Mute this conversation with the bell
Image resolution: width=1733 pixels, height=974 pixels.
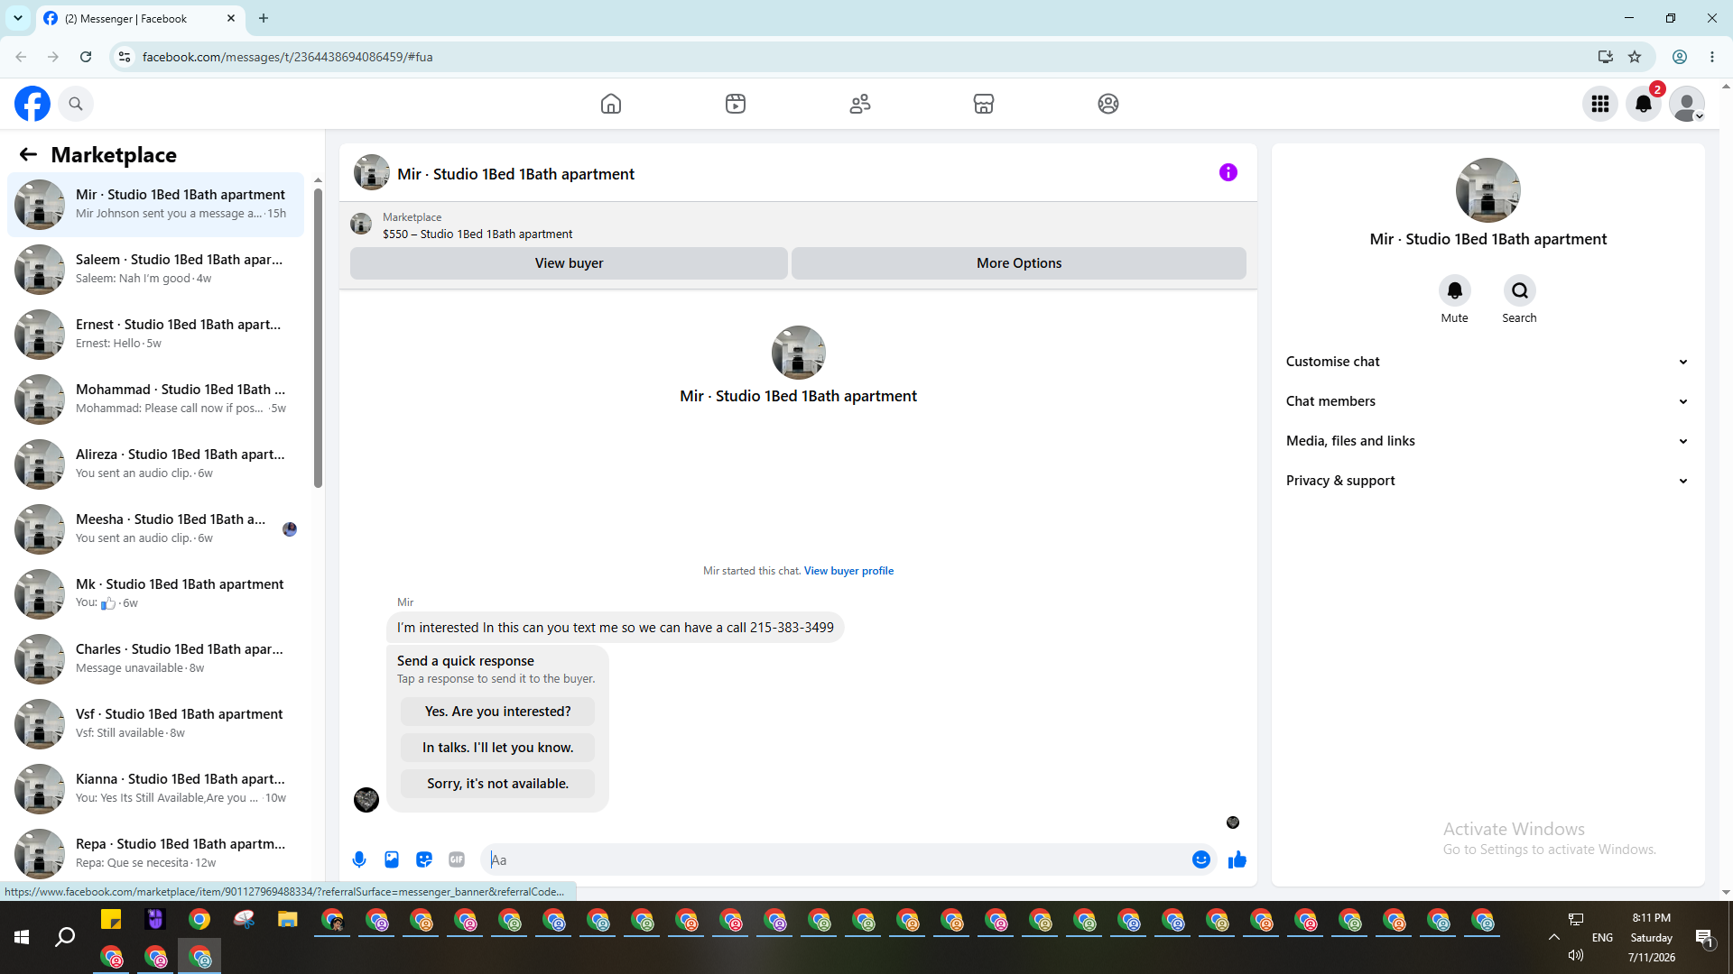coord(1455,290)
